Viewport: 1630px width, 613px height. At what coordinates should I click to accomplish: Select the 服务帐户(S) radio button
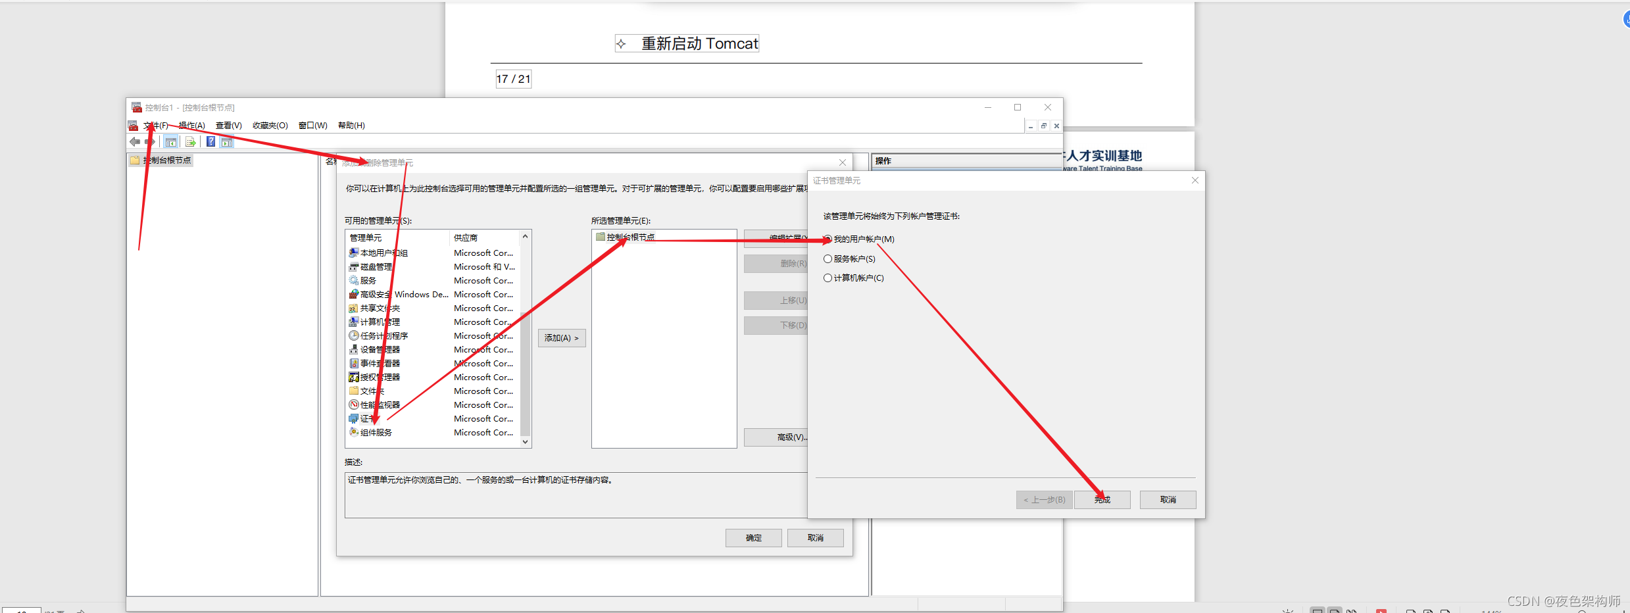point(827,258)
